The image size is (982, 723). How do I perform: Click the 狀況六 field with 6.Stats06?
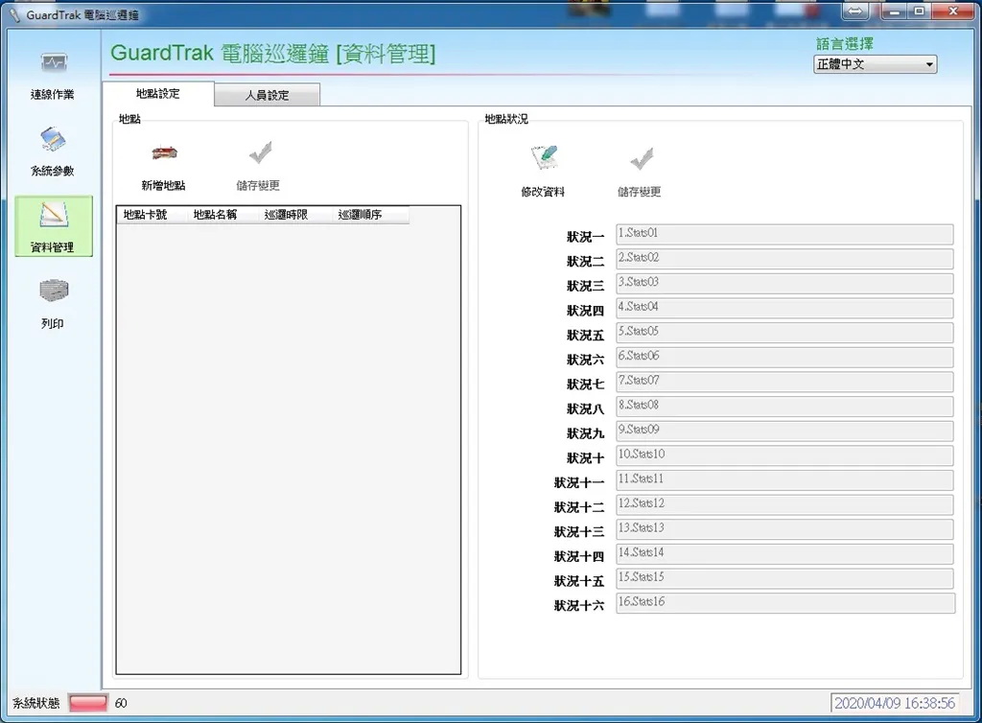pyautogui.click(x=784, y=357)
